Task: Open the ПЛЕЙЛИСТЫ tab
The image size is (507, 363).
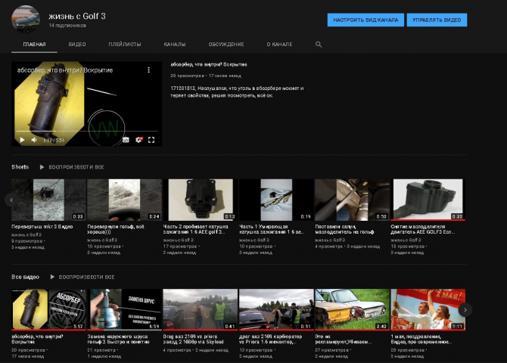Action: 125,45
